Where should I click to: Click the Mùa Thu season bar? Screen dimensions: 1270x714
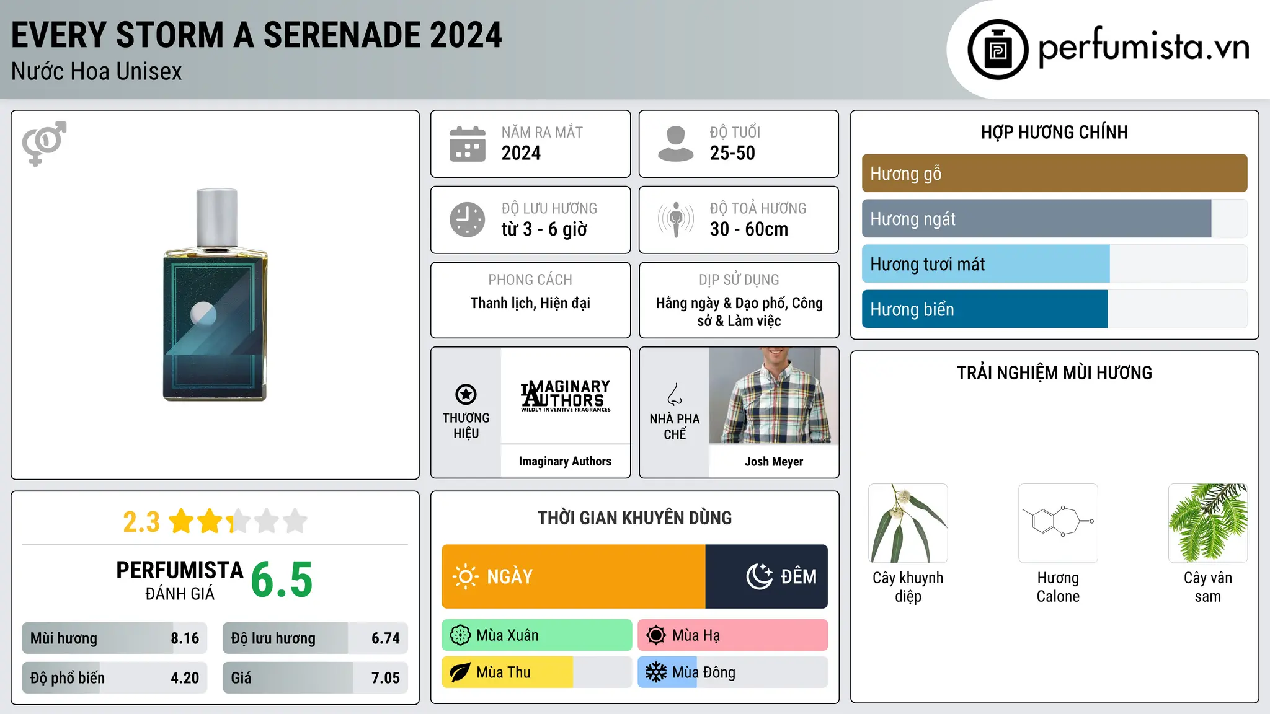537,672
